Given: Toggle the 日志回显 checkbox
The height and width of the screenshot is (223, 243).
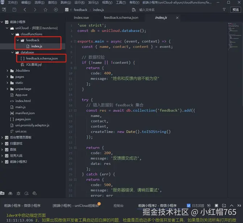Looking at the screenshot, I should pos(189,206).
